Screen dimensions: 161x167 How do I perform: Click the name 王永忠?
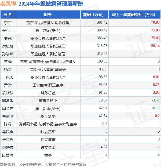8,77
